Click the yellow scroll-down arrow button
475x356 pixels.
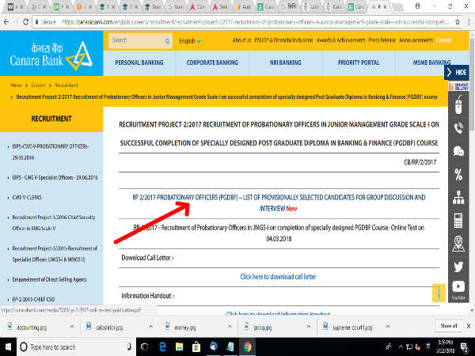tap(439, 293)
